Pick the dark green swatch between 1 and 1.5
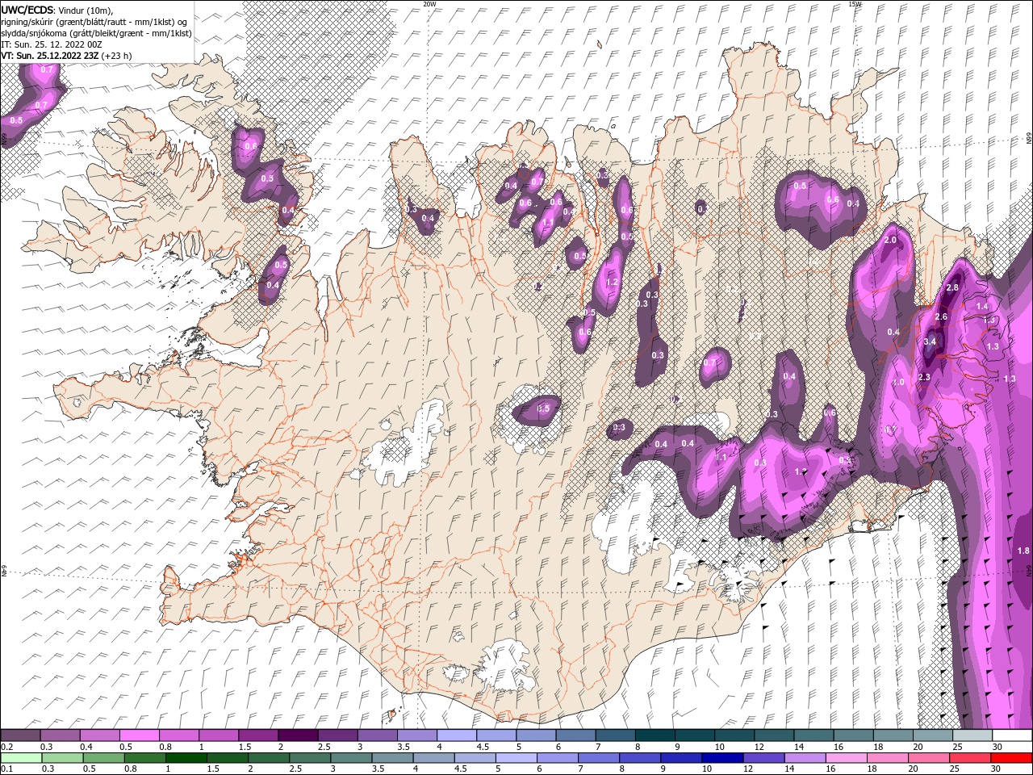1033x775 pixels. coord(186,758)
